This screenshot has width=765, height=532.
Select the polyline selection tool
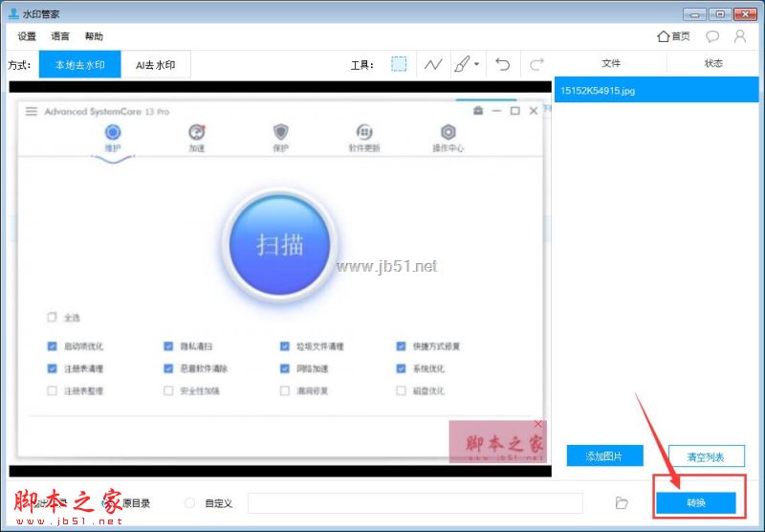[433, 64]
